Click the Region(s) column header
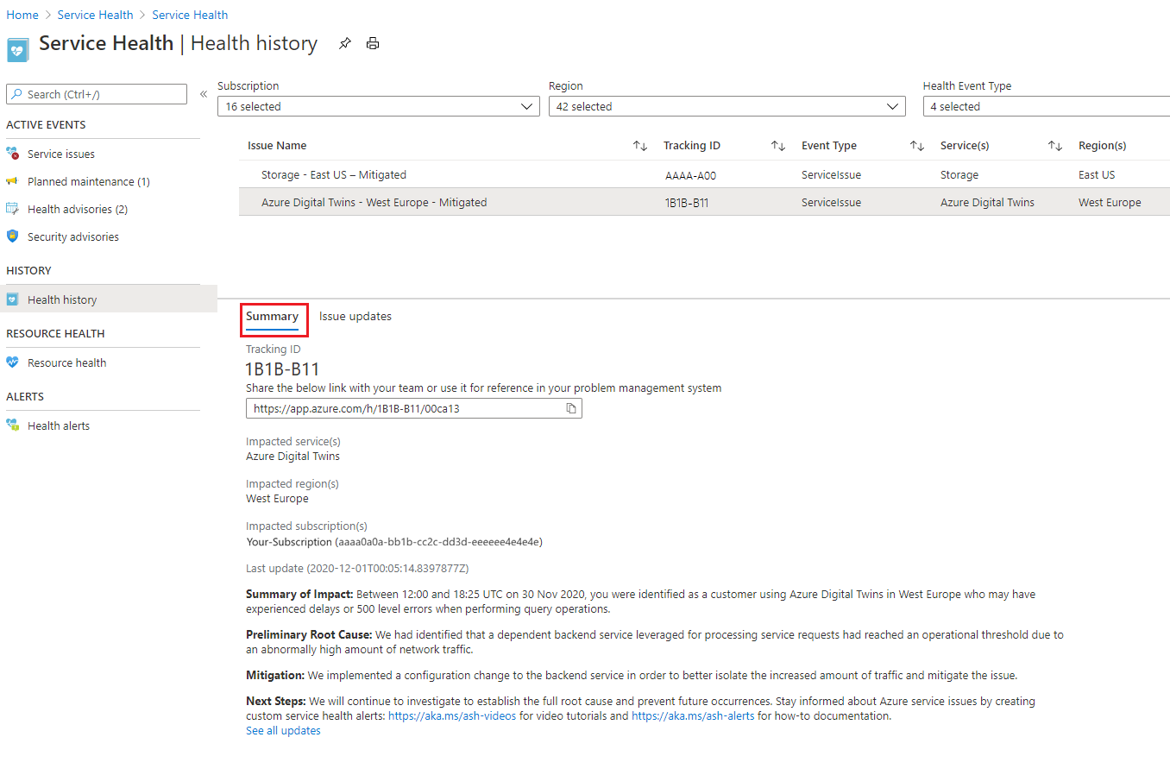Image resolution: width=1170 pixels, height=775 pixels. pos(1103,146)
